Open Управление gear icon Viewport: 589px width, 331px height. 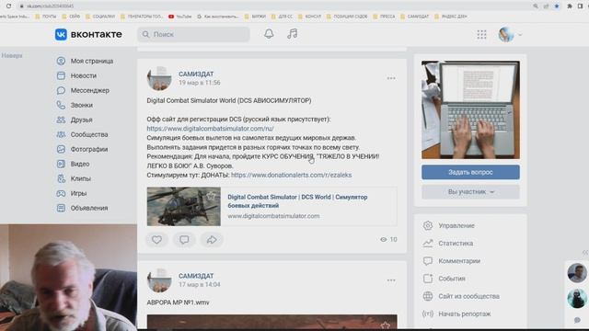[x=428, y=225]
